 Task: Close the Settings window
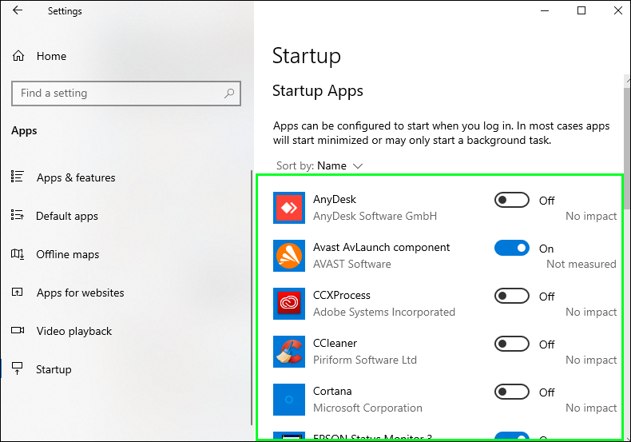(x=618, y=11)
